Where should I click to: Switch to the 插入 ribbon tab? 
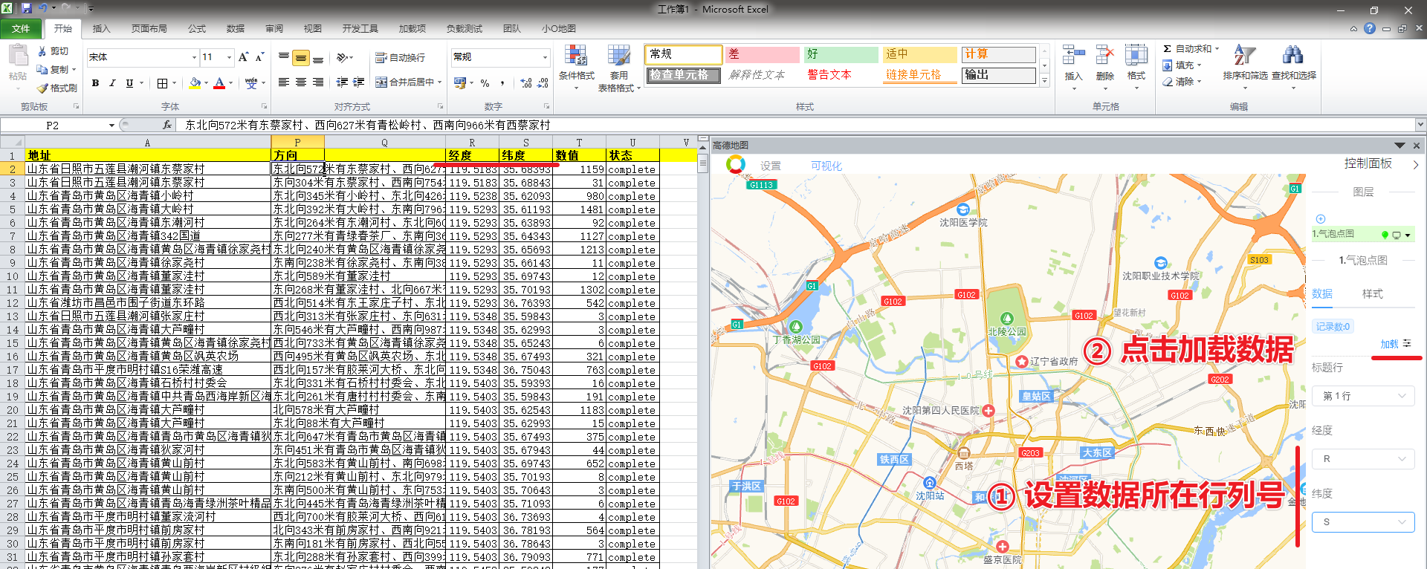coord(101,29)
